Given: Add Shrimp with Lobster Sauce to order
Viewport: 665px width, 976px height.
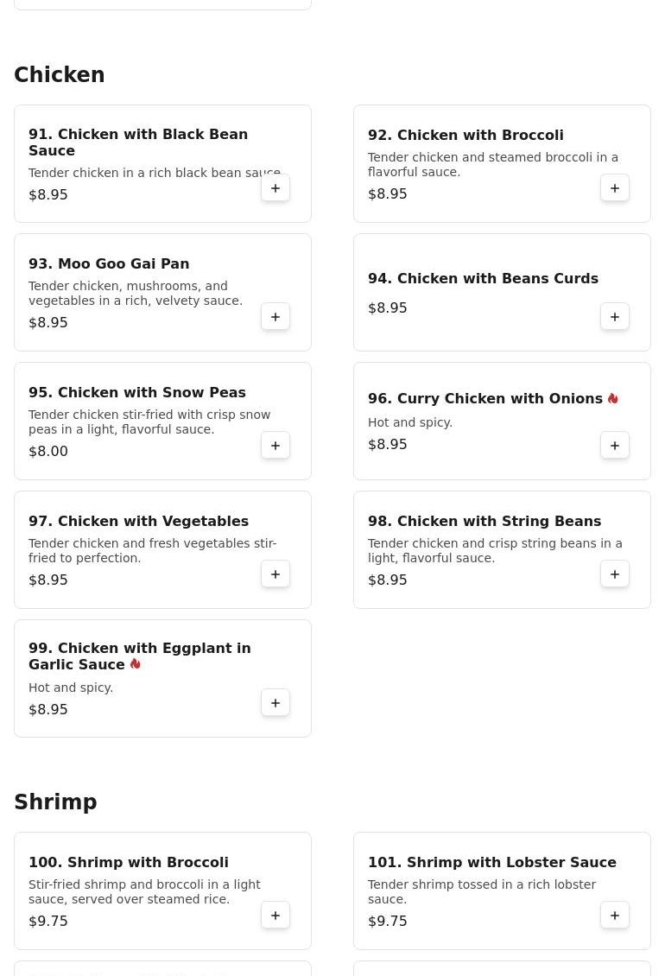Looking at the screenshot, I should click(x=615, y=916).
